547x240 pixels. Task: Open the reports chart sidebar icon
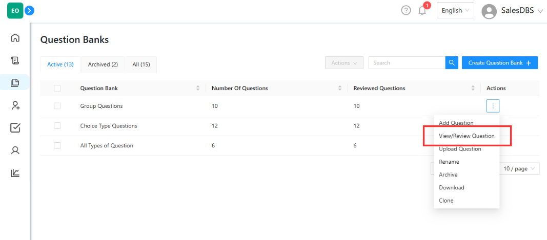[x=15, y=173]
